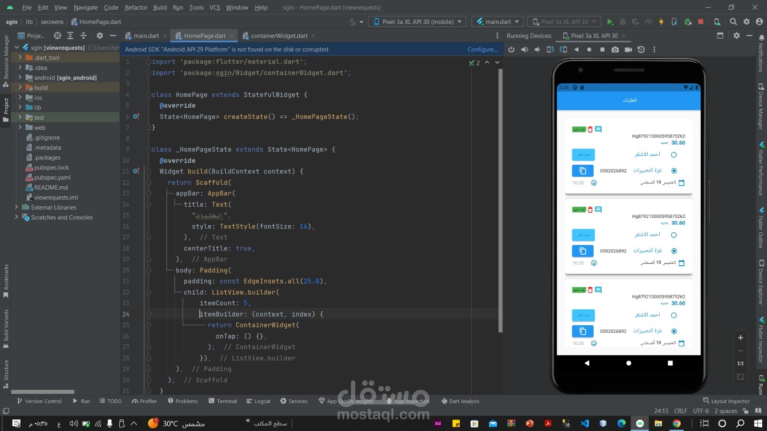The image size is (767, 431).
Task: Toggle the Project tool window on left strip
Action: click(x=6, y=110)
